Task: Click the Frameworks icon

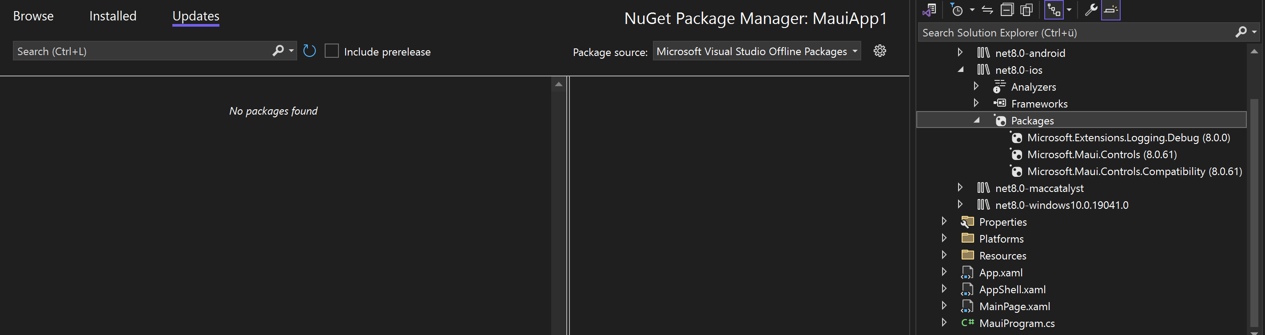Action: pyautogui.click(x=999, y=103)
